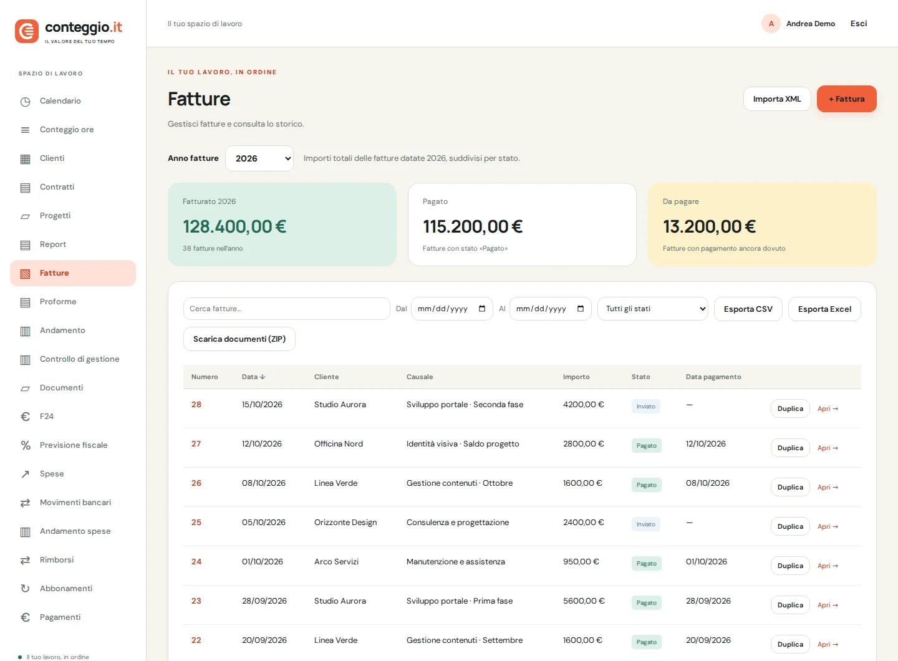898x661 pixels.
Task: Click the Rimborsi arrows icon
Action: click(25, 560)
